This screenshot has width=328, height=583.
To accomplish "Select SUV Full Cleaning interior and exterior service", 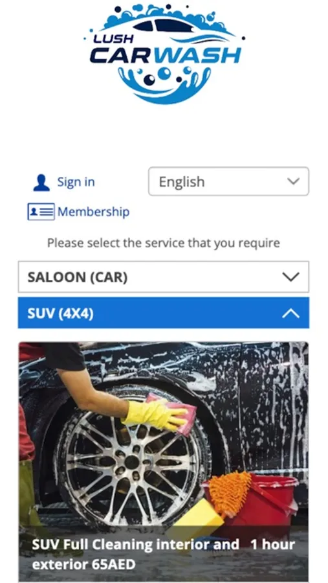I will (135, 554).
